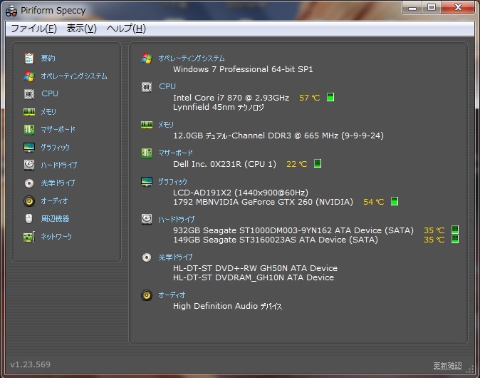Click the audio speaker icon in sidebar

tap(29, 200)
